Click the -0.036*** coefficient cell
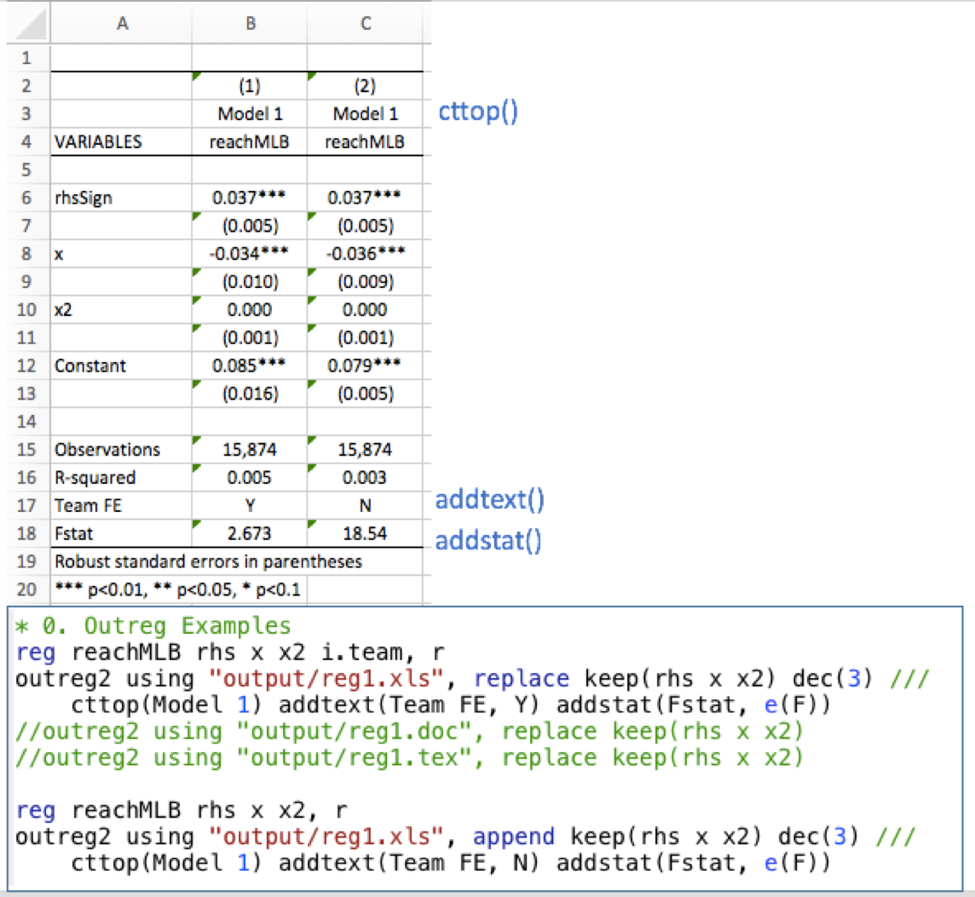 click(x=366, y=254)
